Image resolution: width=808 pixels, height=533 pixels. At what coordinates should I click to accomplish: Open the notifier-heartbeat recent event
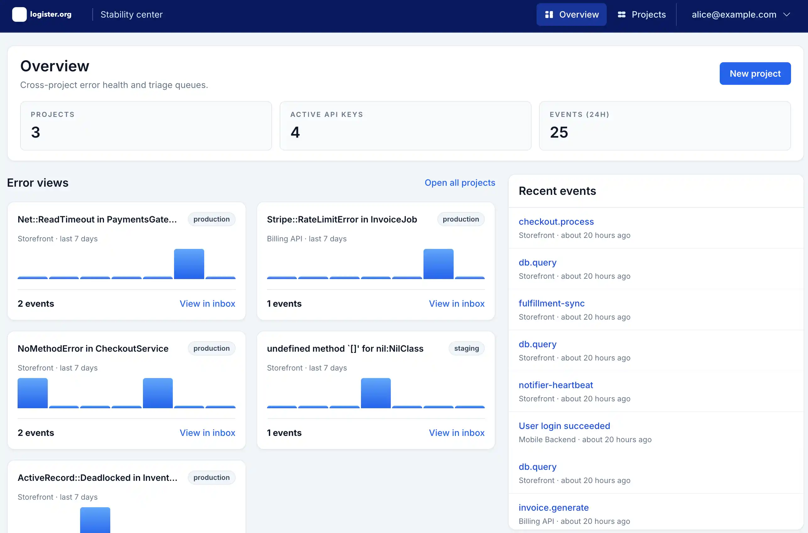(x=555, y=385)
